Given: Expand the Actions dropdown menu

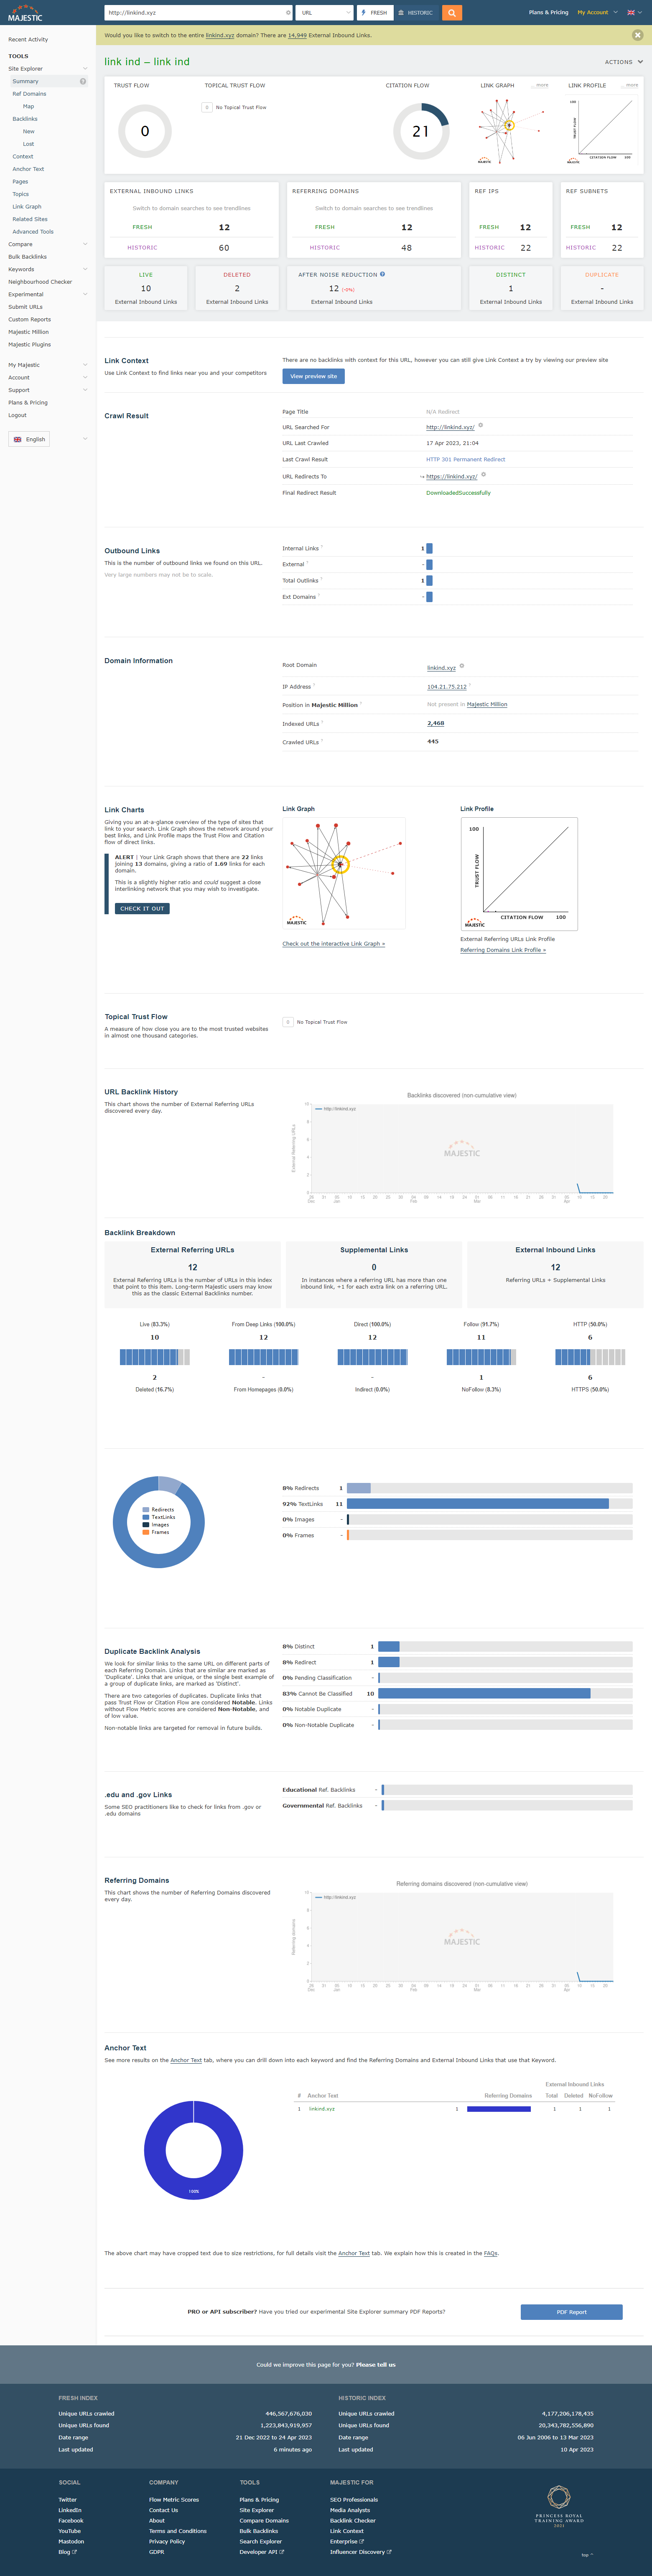Looking at the screenshot, I should [x=623, y=62].
